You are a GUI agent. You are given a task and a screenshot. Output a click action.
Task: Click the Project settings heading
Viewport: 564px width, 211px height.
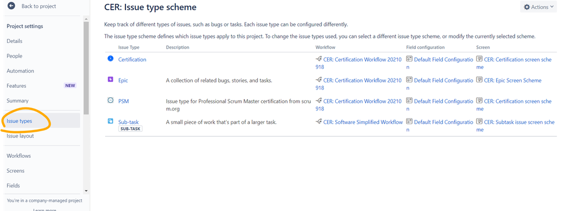pyautogui.click(x=25, y=26)
